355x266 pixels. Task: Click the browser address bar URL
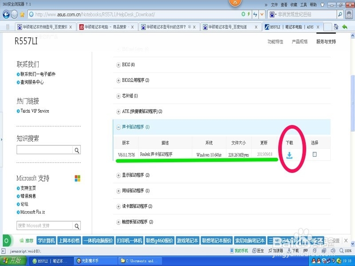tap(95, 15)
